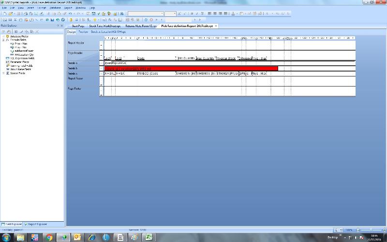
Task: Select the Parameter Fields item
Action: [20, 62]
